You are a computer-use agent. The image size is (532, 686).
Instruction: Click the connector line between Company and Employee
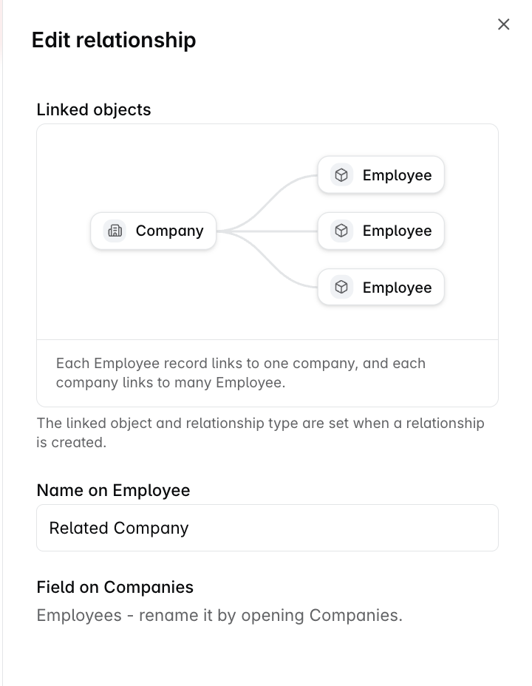click(x=267, y=231)
